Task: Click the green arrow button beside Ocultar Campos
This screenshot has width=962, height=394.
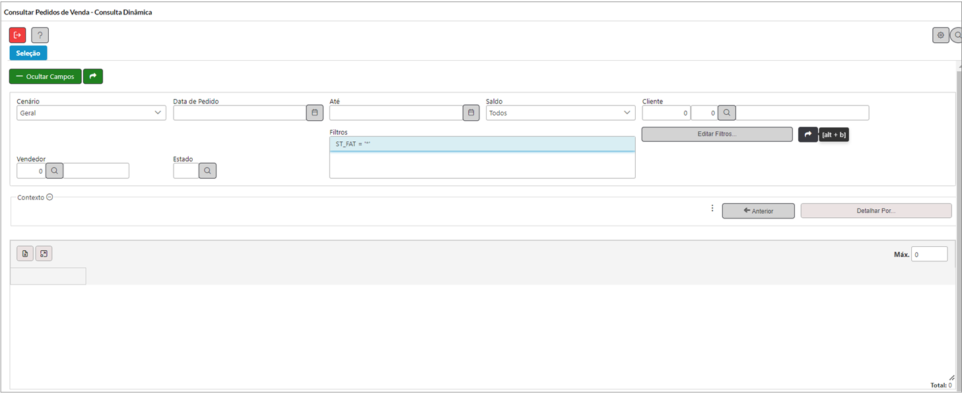Action: [x=93, y=77]
